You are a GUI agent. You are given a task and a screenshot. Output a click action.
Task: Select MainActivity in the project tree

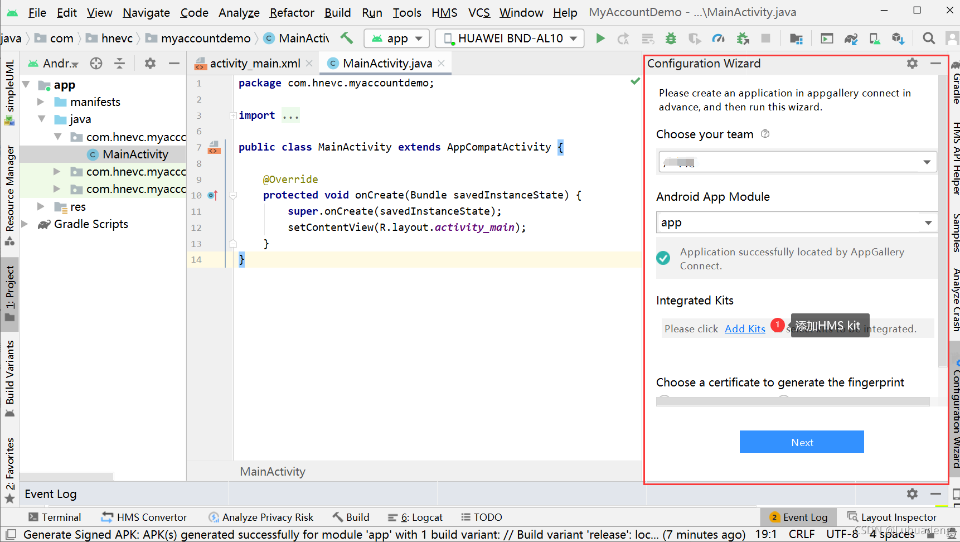point(135,154)
